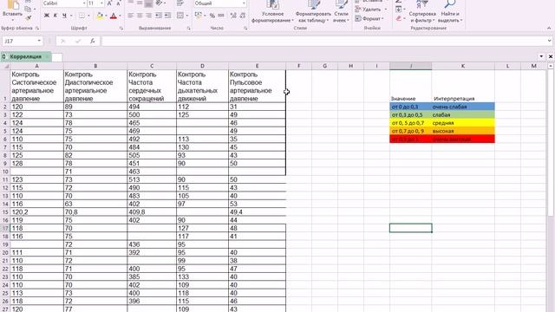Image resolution: width=555 pixels, height=312 pixels.
Task: Collapse the ribbon with the up chevron
Action: (549, 28)
